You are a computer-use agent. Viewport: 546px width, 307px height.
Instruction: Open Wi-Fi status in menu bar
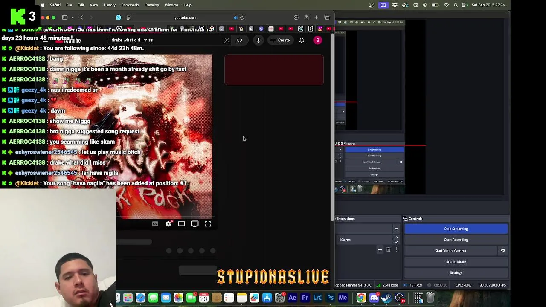[446, 5]
